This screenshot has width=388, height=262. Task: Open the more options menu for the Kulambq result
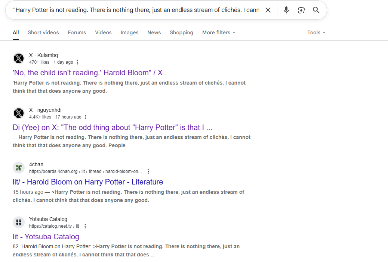[77, 62]
